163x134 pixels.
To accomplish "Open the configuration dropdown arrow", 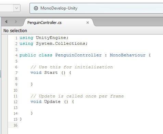I will pyautogui.click(x=17, y=8).
